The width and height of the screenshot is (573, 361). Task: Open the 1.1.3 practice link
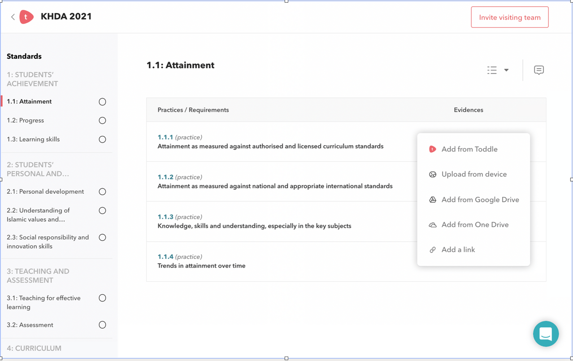(x=165, y=217)
